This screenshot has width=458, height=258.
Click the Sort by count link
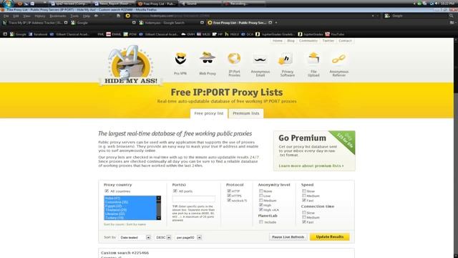coord(114,224)
